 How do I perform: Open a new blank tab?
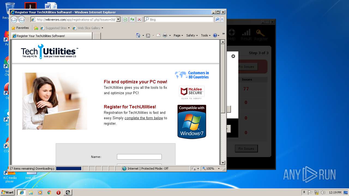[97, 36]
